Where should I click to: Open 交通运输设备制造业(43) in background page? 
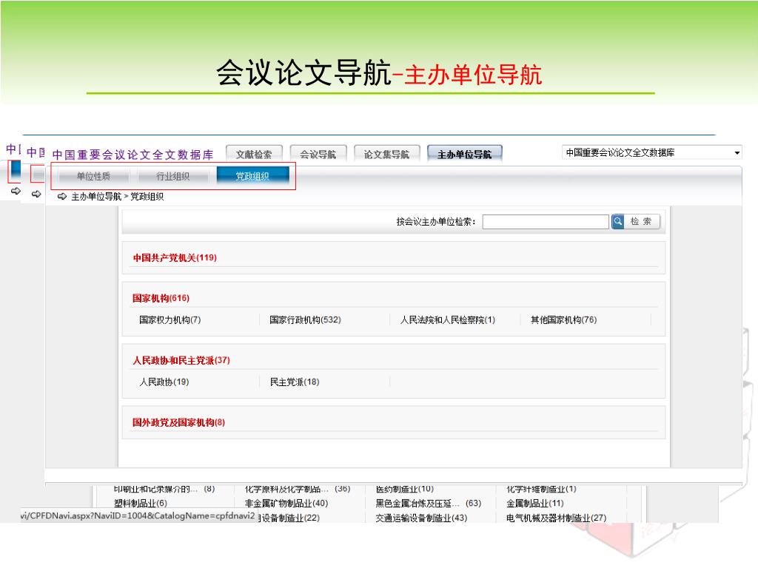pos(421,518)
